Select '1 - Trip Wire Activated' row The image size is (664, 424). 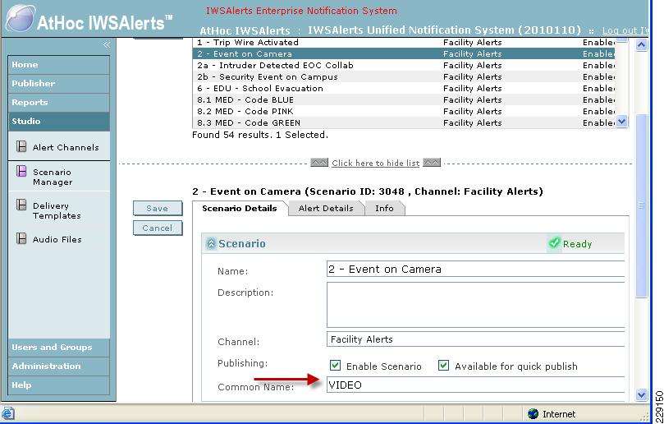(x=404, y=43)
